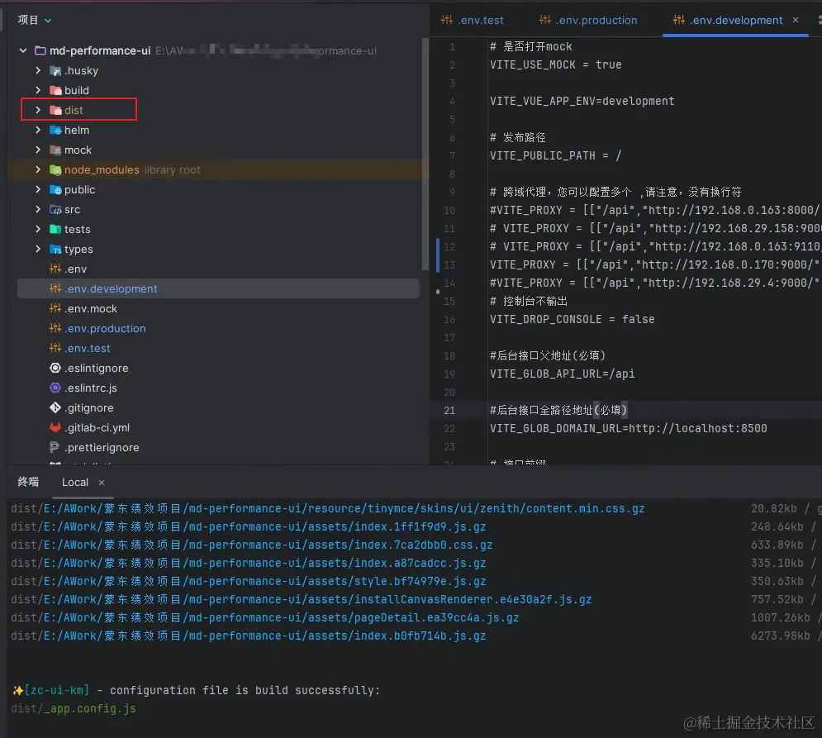Click the 终端 panel title
Viewport: 822px width, 738px height.
coord(28,482)
